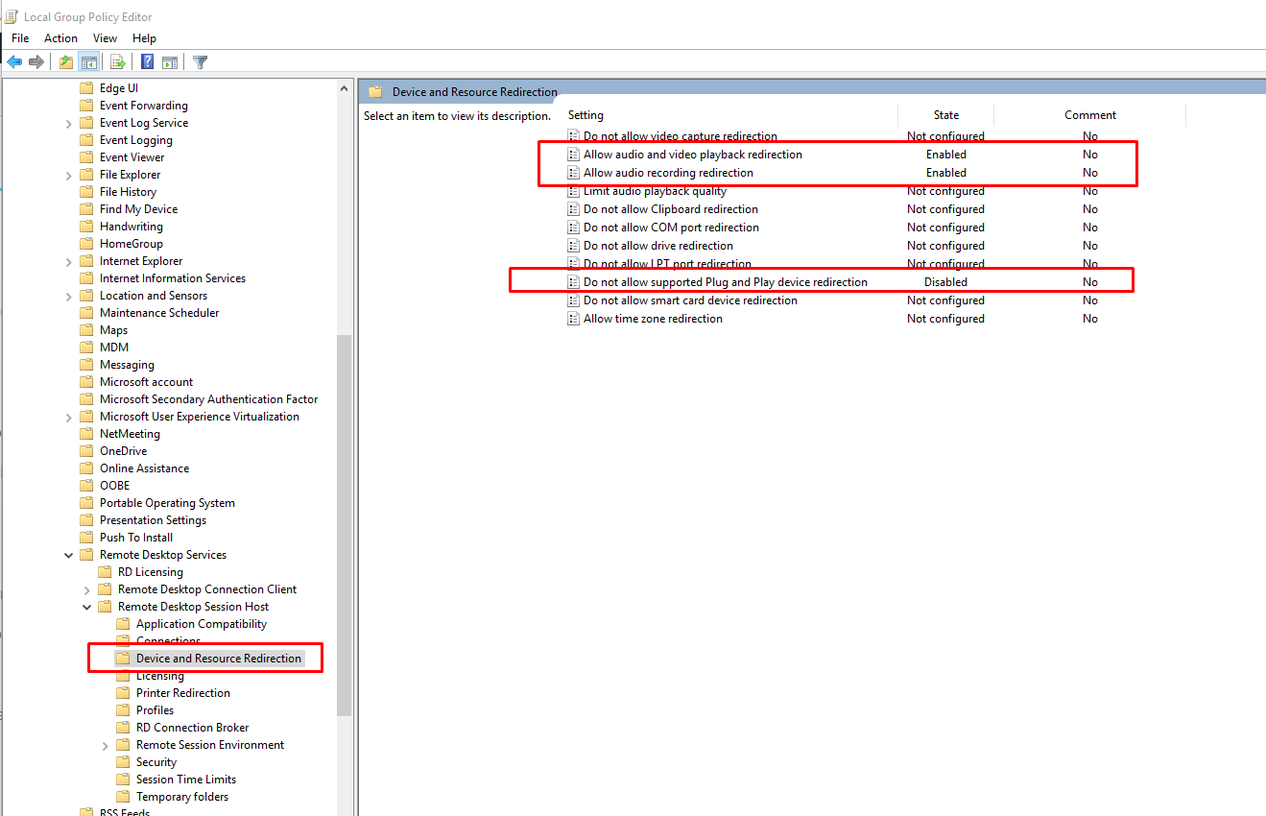
Task: Expand the Remote Session Environment node
Action: 106,746
